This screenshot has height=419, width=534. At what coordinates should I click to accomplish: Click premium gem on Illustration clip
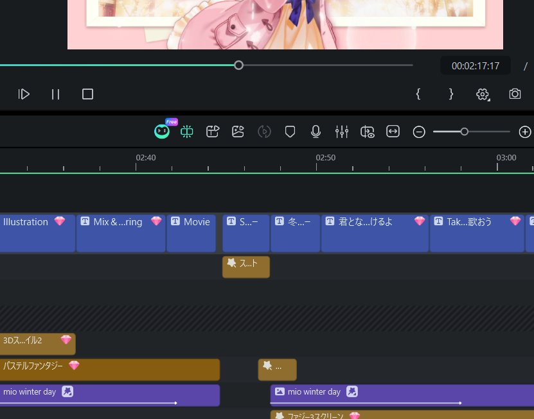60,221
